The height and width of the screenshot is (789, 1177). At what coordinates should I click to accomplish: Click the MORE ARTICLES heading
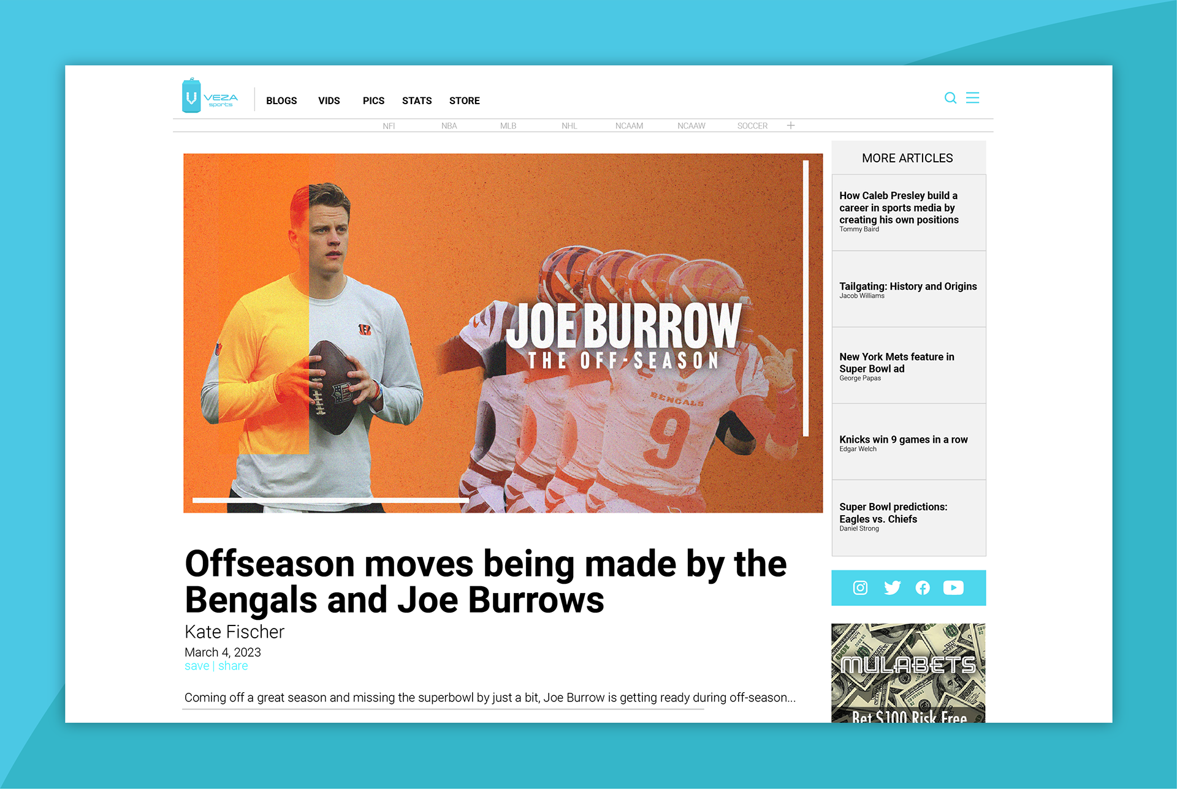907,158
